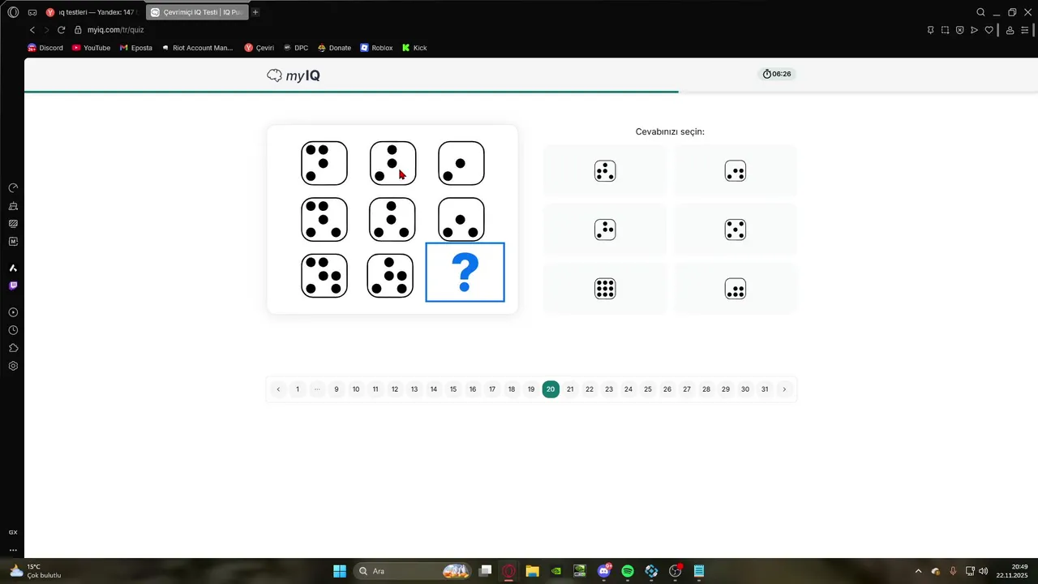Click the padlock site security icon
Screen dimensions: 1038x584
(x=79, y=30)
